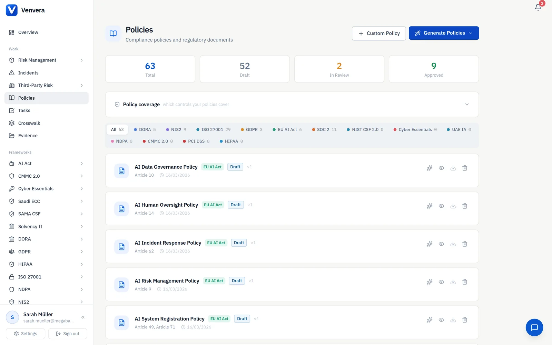
Task: Select the All 63 filter tab
Action: click(117, 129)
